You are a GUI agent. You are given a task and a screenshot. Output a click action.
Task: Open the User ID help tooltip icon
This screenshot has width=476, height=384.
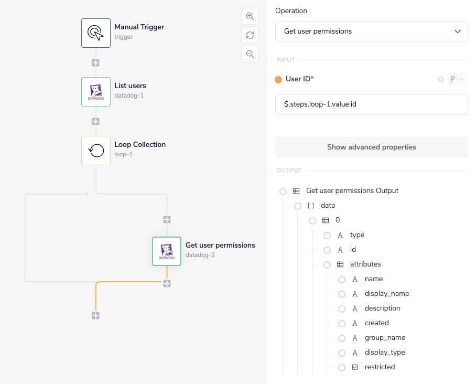[440, 79]
